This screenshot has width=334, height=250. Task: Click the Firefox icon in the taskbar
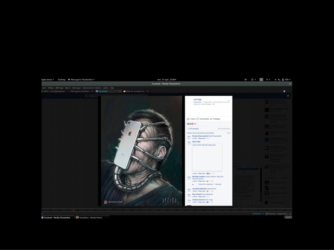point(77,217)
